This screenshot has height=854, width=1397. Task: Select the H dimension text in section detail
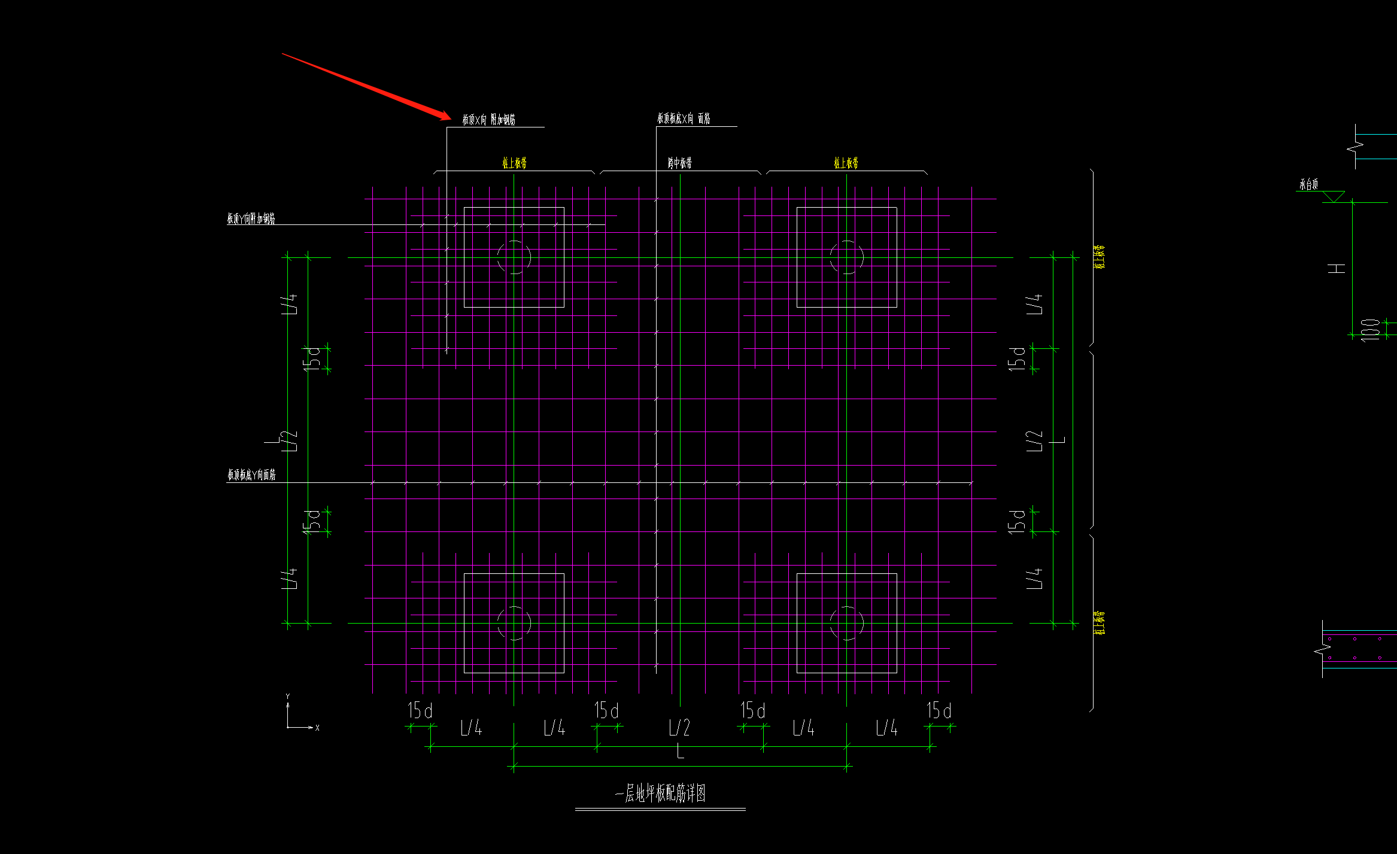click(x=1337, y=268)
